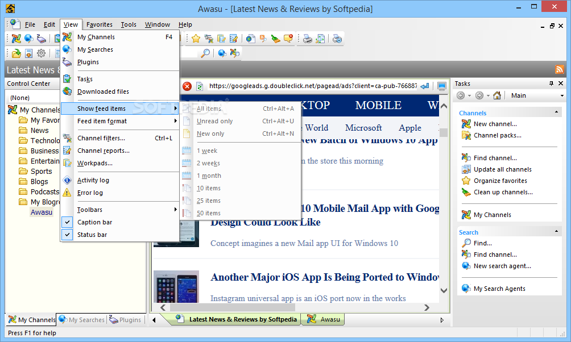The image size is (571, 342).
Task: Select the Podcasts folder in channel tree
Action: (45, 192)
